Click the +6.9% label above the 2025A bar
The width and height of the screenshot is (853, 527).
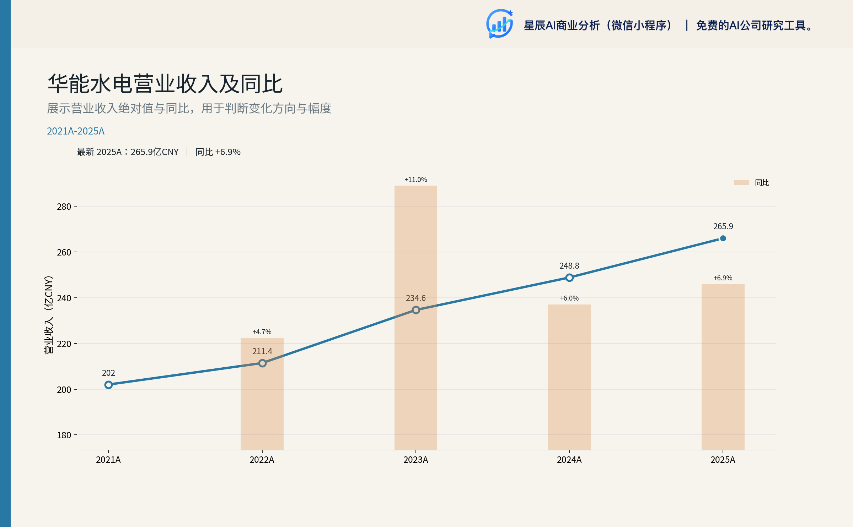723,278
